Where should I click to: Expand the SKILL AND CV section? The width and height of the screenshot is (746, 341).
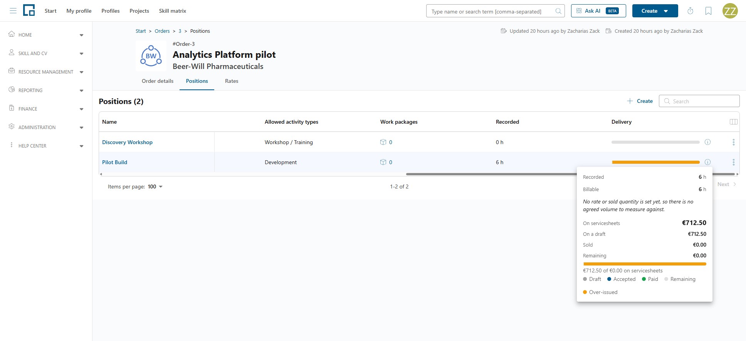(x=81, y=54)
